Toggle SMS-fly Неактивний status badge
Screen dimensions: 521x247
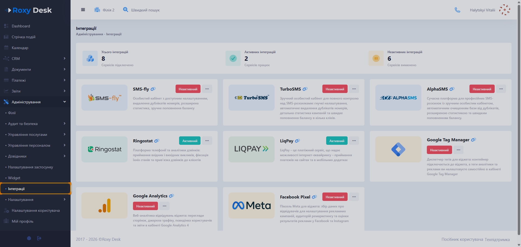click(188, 89)
